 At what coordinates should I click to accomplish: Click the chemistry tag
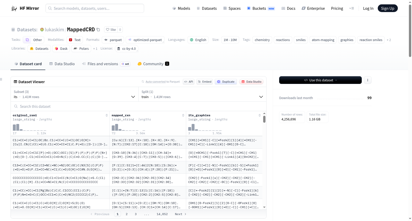click(262, 40)
